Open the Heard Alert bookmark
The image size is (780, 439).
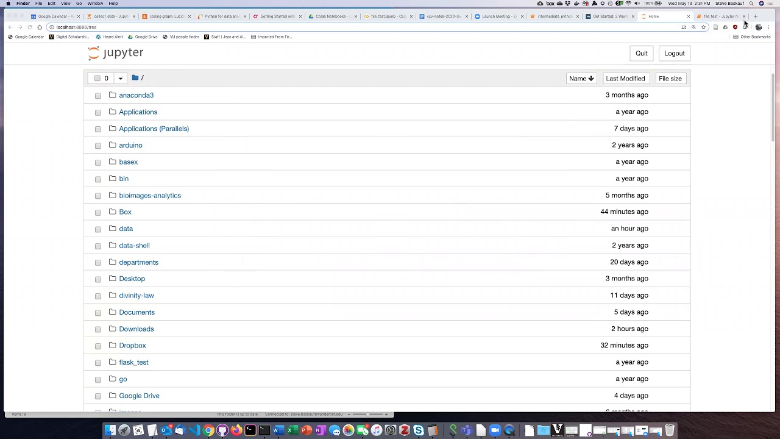(x=110, y=37)
